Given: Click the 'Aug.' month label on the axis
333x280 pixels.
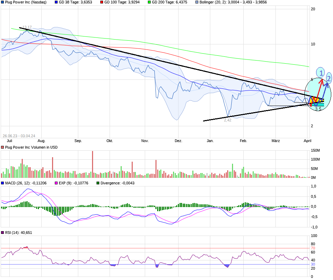Looking at the screenshot, I should [41, 141].
